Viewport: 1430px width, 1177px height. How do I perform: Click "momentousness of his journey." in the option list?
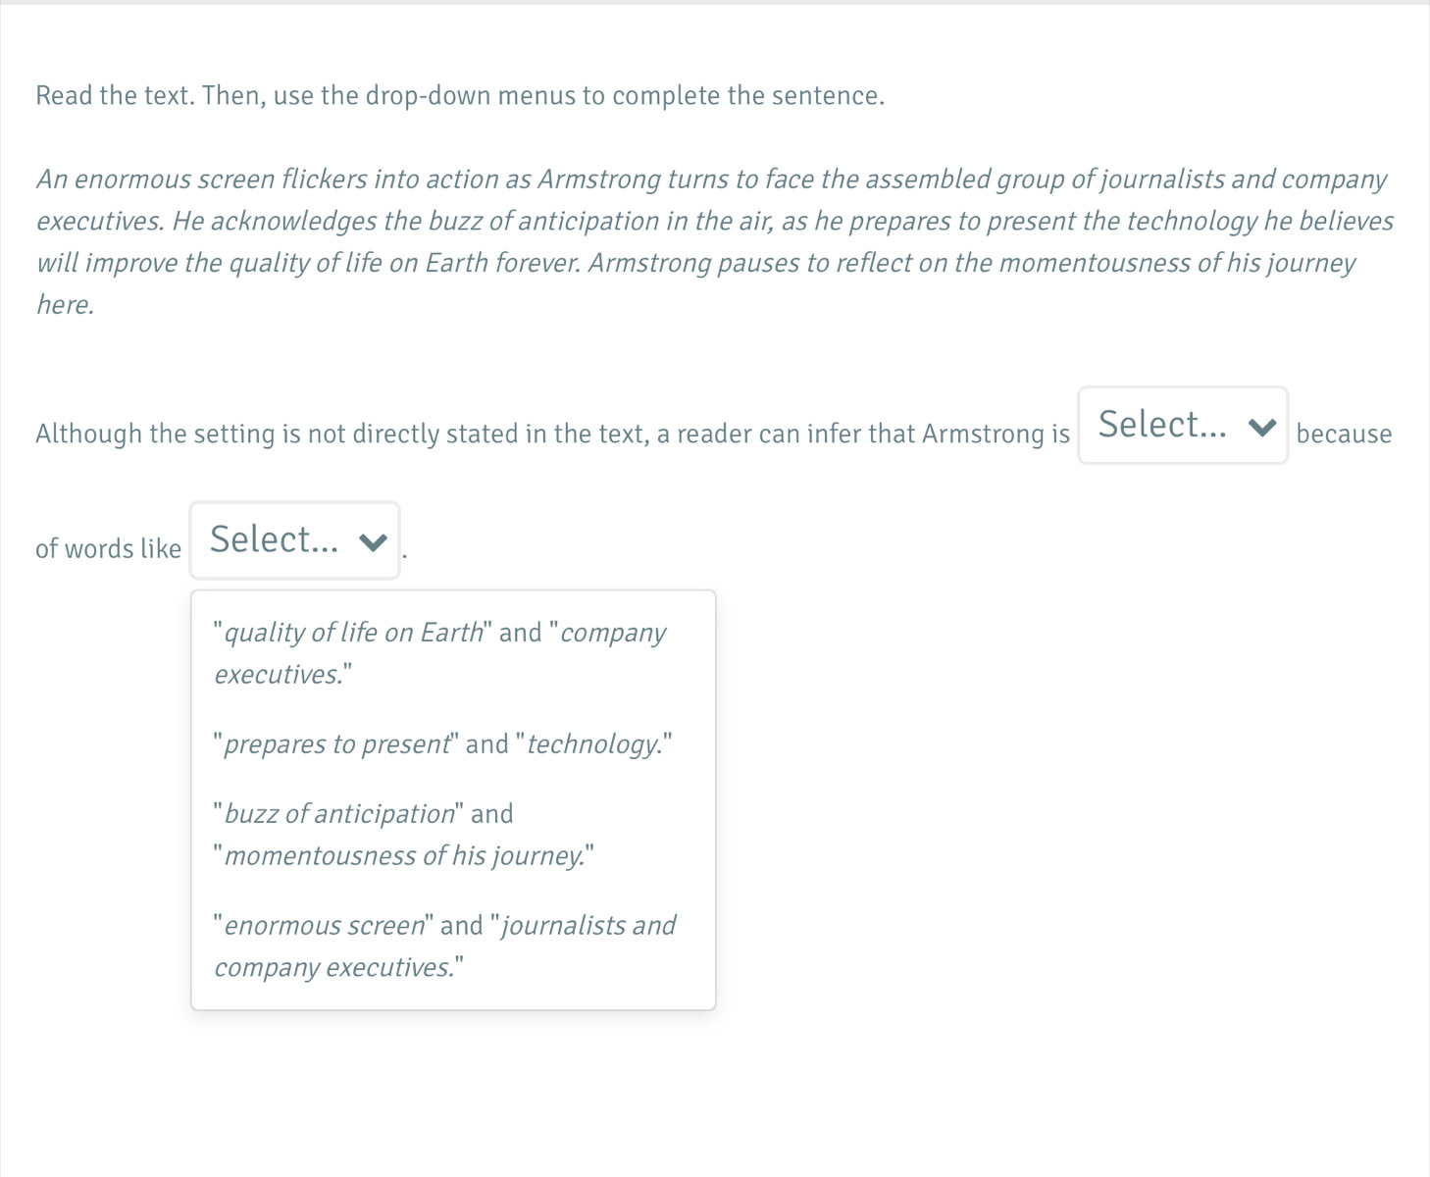[404, 856]
